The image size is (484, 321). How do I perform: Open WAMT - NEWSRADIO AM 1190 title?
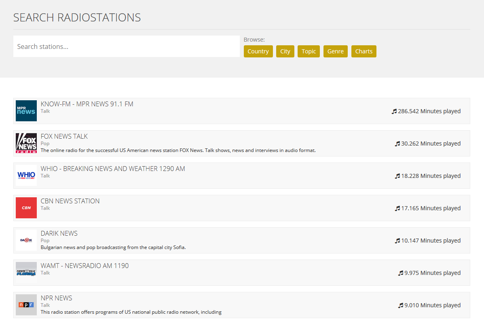pyautogui.click(x=85, y=266)
